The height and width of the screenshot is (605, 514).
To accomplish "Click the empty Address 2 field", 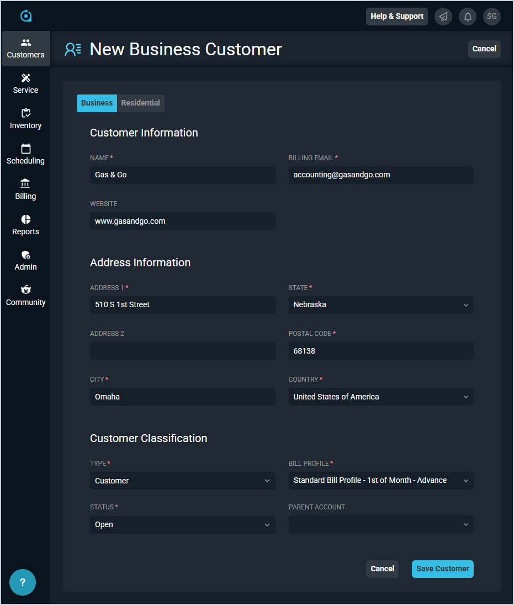I will 182,351.
